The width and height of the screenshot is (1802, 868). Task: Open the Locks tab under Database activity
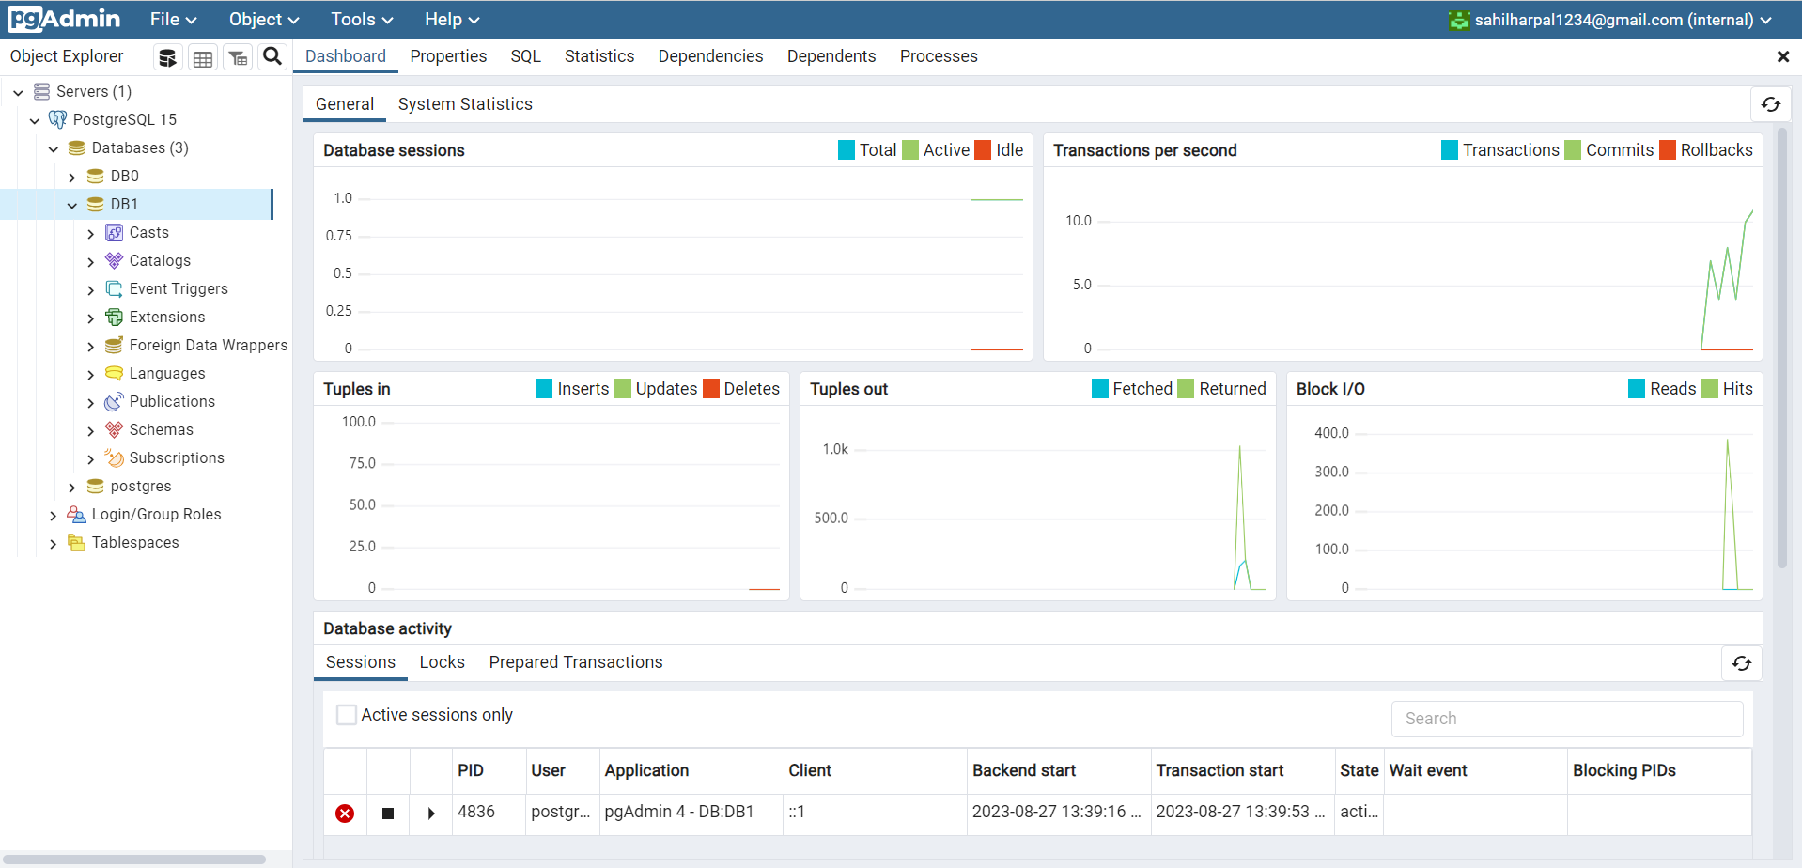(442, 662)
